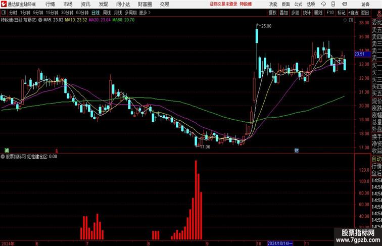
Task: Click the MA60: 20.70 label
Action: coord(123,20)
